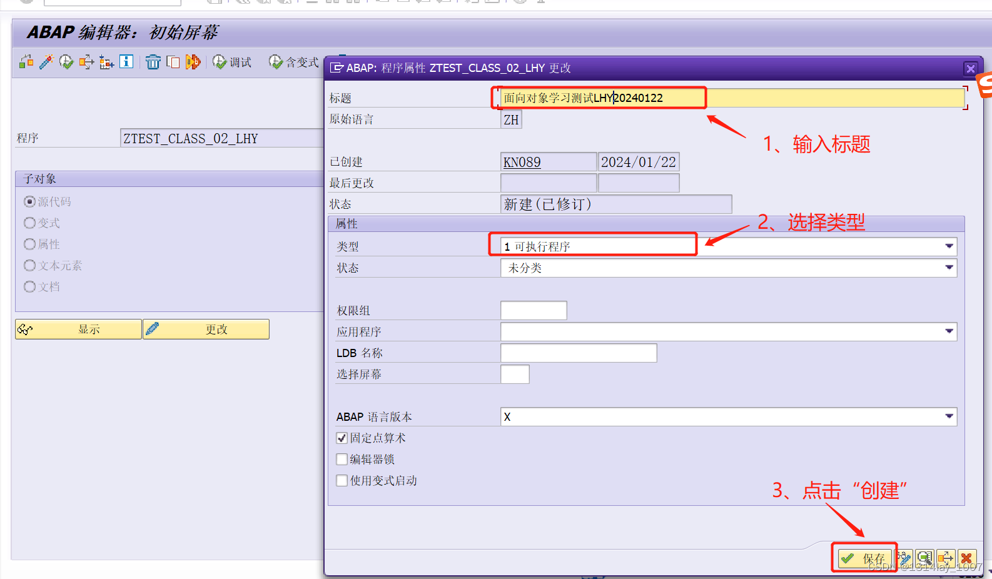This screenshot has height=579, width=992.
Task: Click the 含变式 execute with variant button
Action: coord(294,62)
